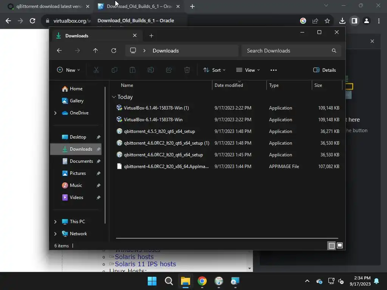Select Videos in navigation pane

tap(76, 197)
